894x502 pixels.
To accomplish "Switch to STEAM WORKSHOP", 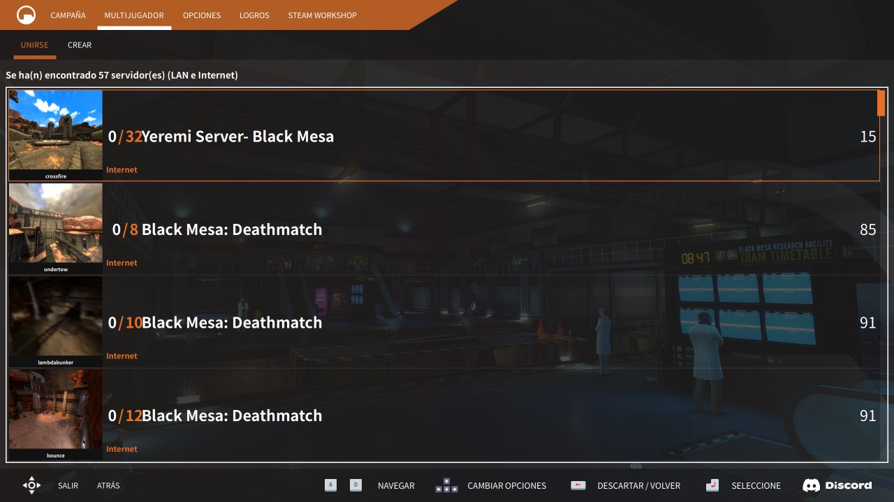I will click(x=322, y=15).
